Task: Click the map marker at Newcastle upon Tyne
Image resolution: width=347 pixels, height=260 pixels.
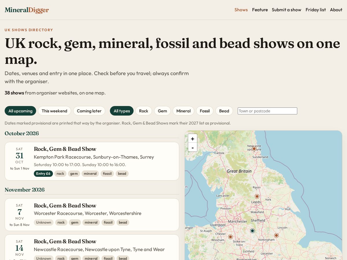Action: [254, 149]
